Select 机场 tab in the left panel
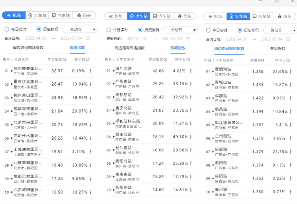This screenshot has height=204, width=297. coord(14,16)
